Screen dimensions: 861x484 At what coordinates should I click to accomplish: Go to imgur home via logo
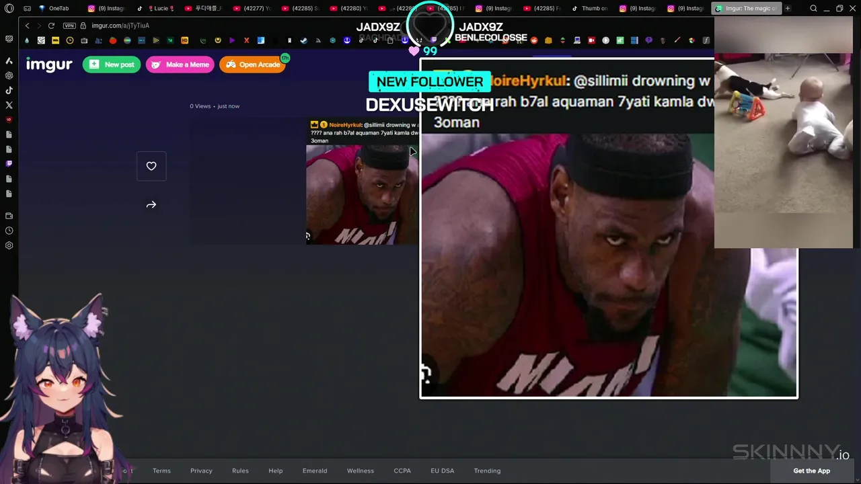49,65
